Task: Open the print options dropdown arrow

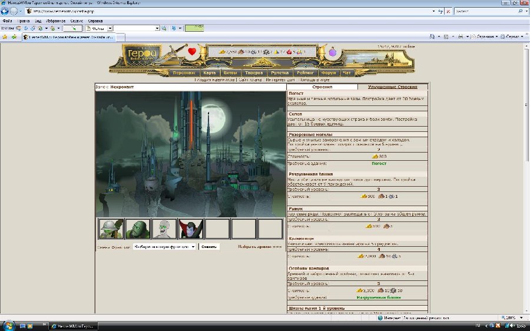Action: [467, 37]
